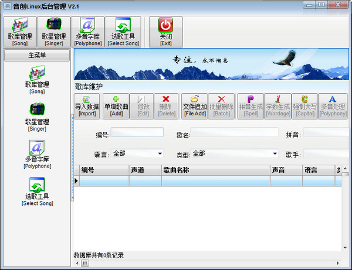Click the 声道 column header
Screen dimensions: 352x270
pyautogui.click(x=145, y=170)
